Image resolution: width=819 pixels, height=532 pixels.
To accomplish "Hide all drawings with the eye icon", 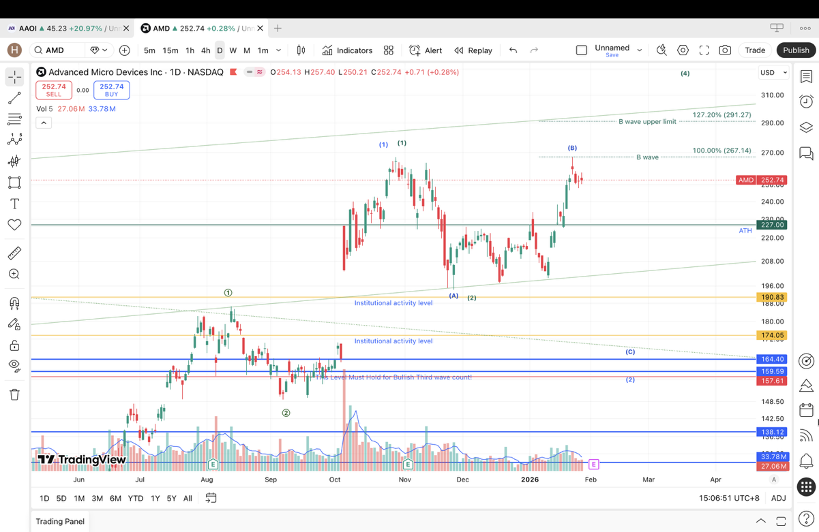I will [x=14, y=365].
